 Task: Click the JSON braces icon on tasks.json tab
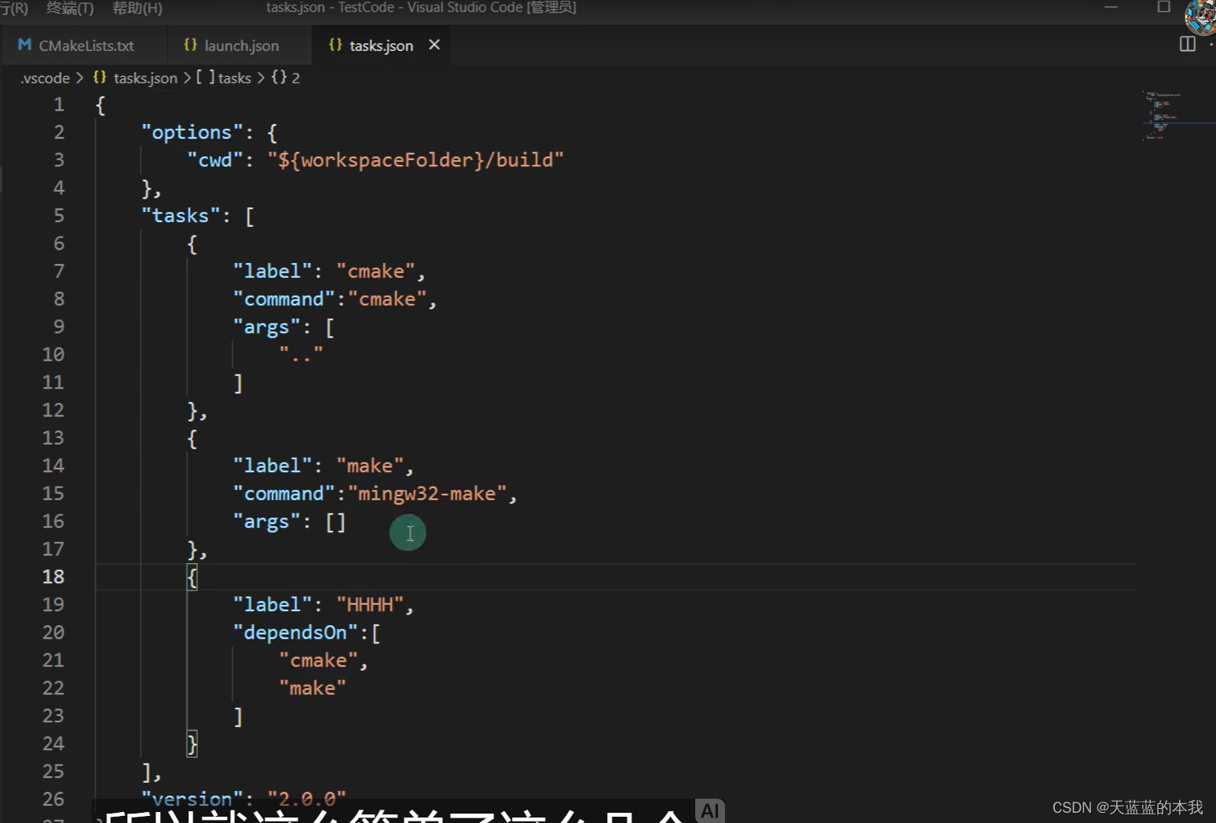[335, 45]
